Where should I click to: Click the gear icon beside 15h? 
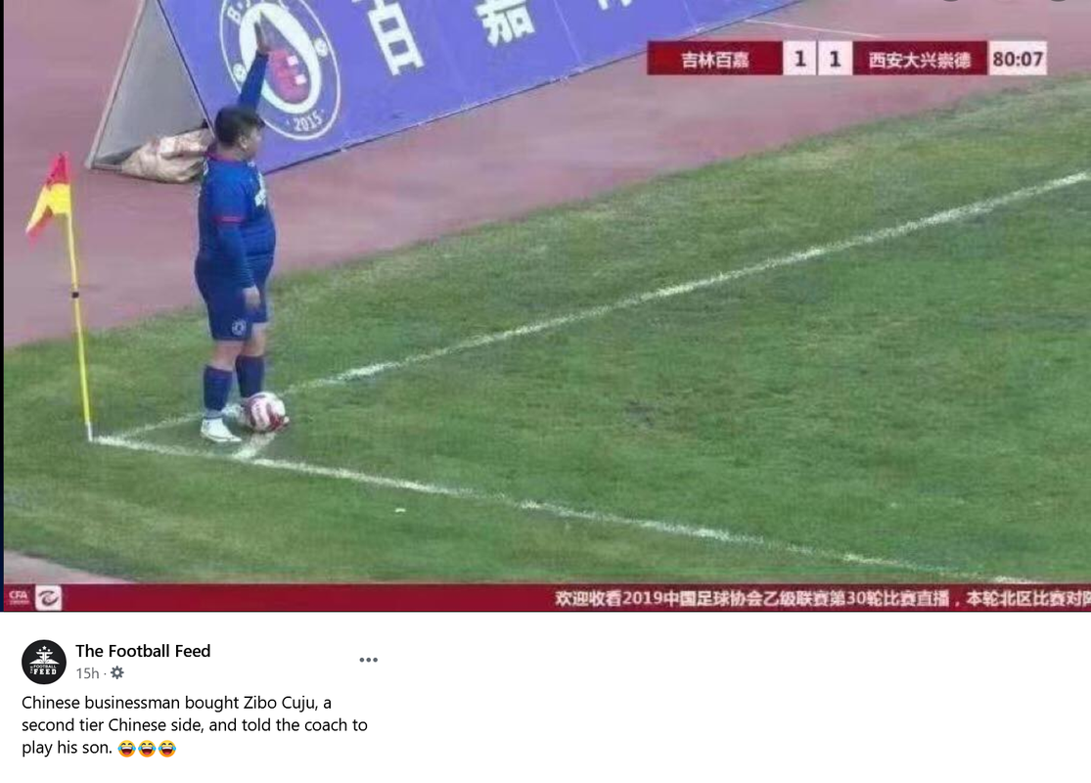coord(117,673)
